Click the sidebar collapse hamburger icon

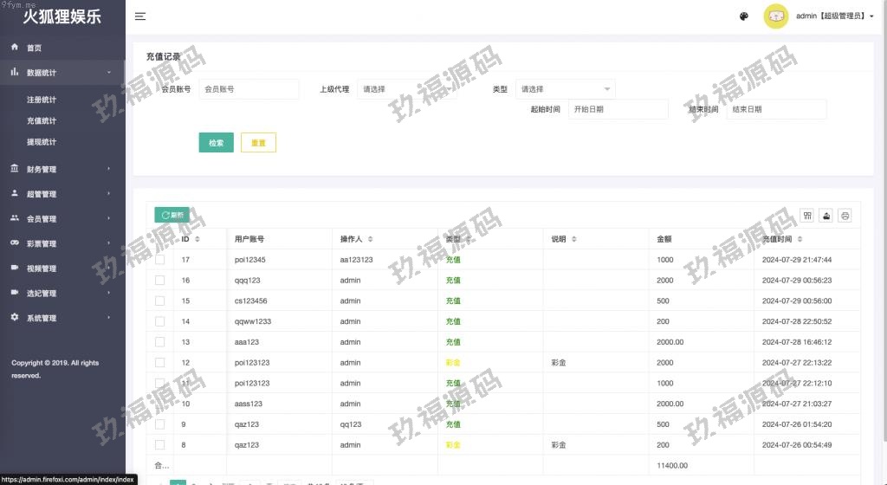click(140, 16)
